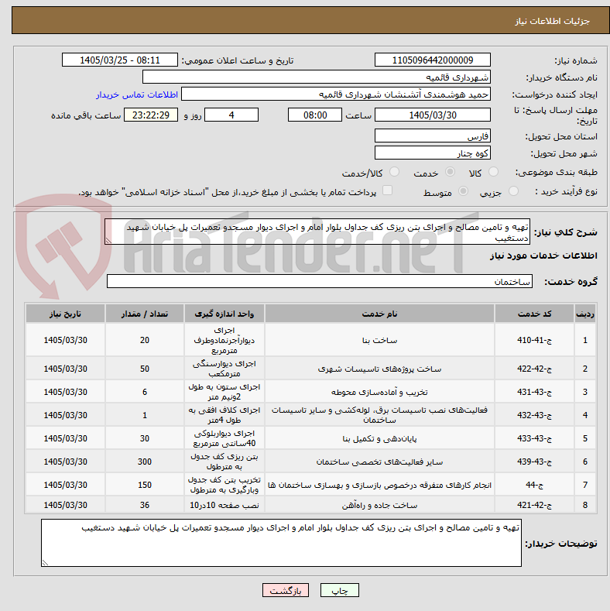Click service name پایان‌دهی و تکمیل بنا
The image size is (610, 611).
[380, 438]
